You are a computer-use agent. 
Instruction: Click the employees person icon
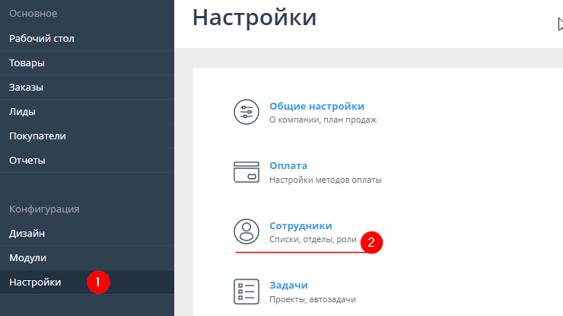[247, 231]
